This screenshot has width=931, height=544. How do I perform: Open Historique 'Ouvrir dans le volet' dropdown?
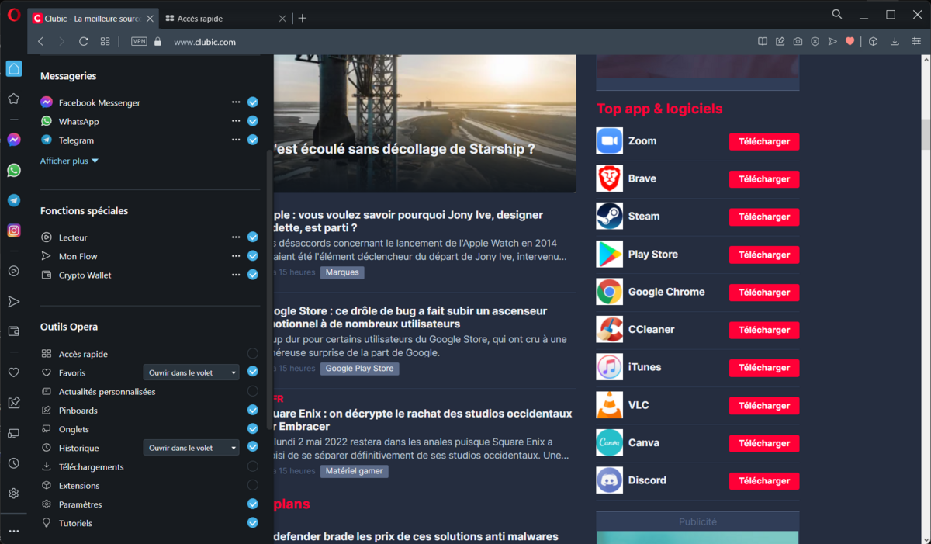point(191,448)
